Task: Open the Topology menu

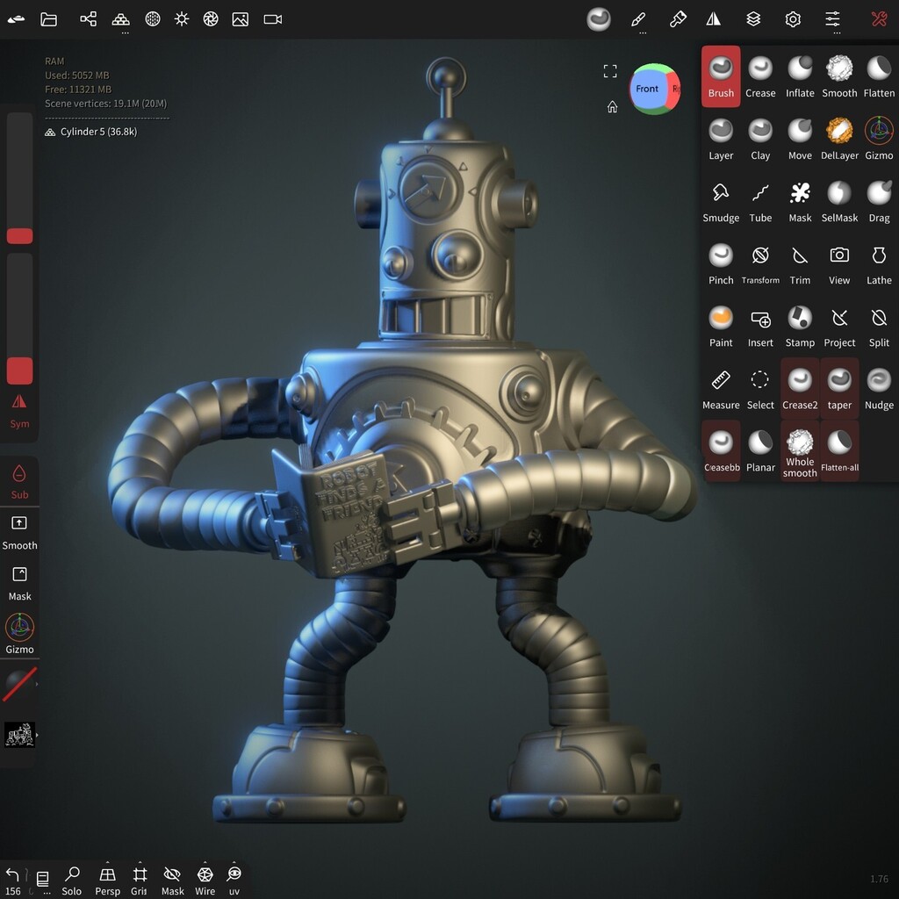Action: (120, 19)
